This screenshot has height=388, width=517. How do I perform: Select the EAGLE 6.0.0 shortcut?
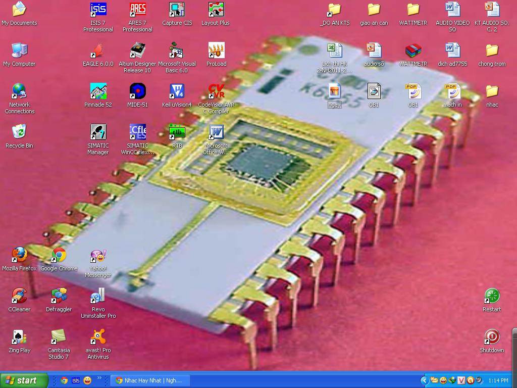click(98, 50)
